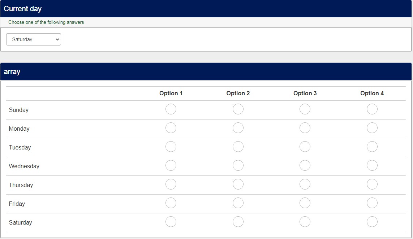Pick Option 3 for Friday
413x239 pixels.
[305, 203]
